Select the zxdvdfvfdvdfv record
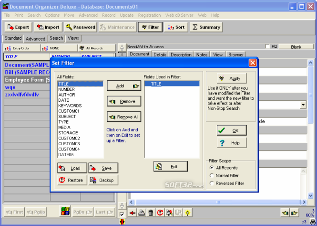This screenshot has height=226, width=317. point(27,95)
